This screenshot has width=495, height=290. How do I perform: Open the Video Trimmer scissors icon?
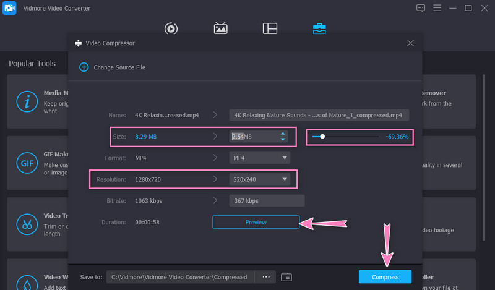point(27,224)
